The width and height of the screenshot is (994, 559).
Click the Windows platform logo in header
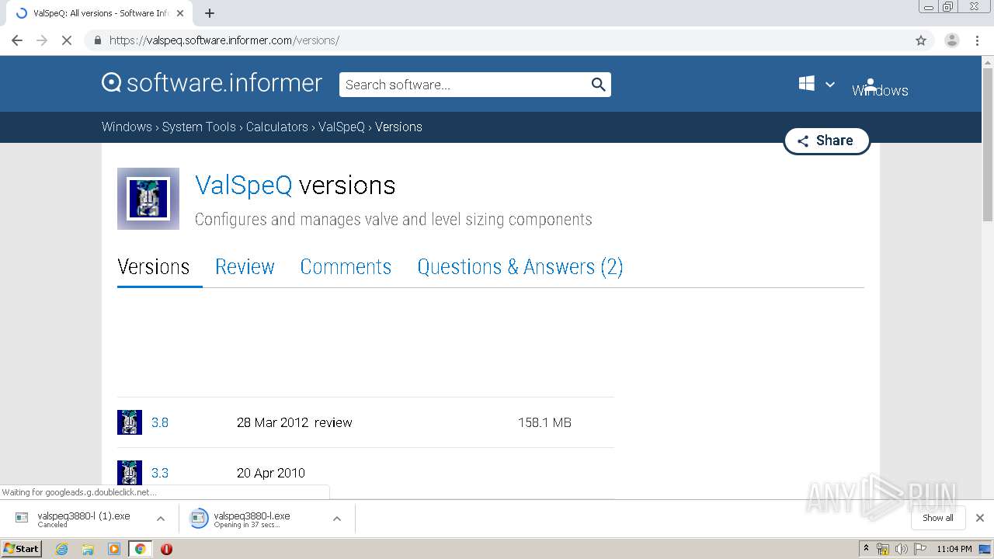click(x=807, y=84)
